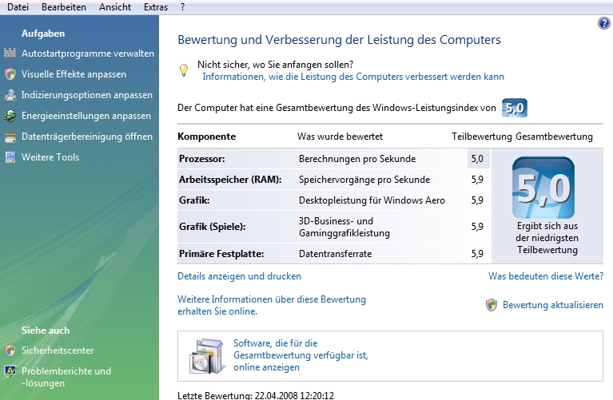Screen dimensions: 613x400
Task: Click Berechnungen pro Sekunde text
Action: click(357, 159)
